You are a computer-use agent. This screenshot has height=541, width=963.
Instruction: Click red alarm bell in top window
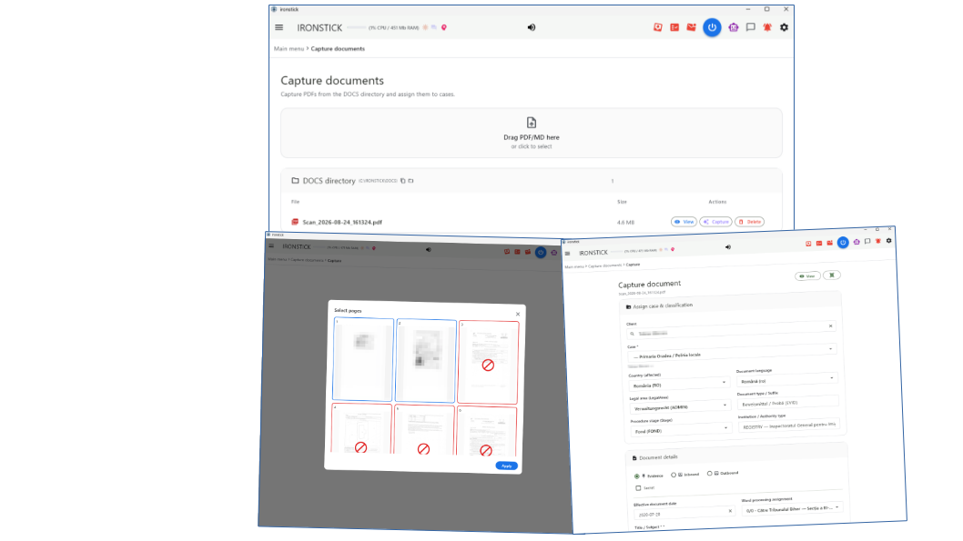tap(767, 27)
